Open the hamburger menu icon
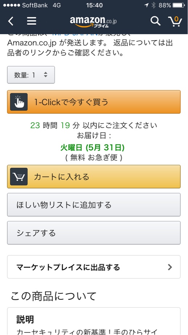Viewport: 188px width, 335px height. tap(32, 21)
